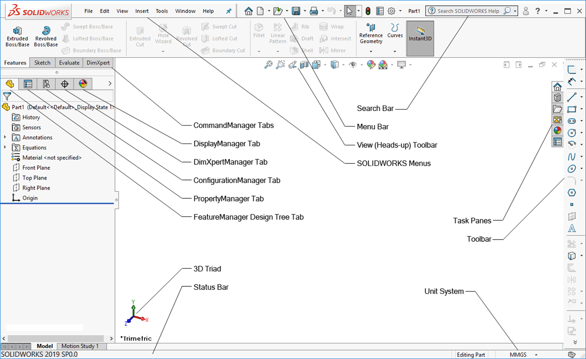Click the Section View icon
This screenshot has width=586, height=359.
pos(304,65)
